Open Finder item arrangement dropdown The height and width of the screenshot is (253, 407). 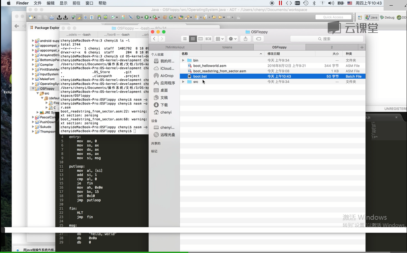219,39
